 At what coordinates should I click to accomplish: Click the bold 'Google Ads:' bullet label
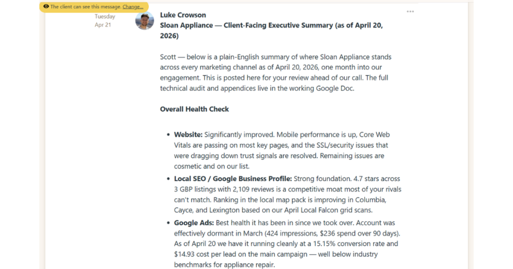pyautogui.click(x=194, y=222)
